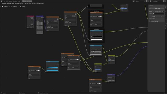Open image browse icon in node after Mapping
The image size is (167, 94).
click(x=48, y=21)
